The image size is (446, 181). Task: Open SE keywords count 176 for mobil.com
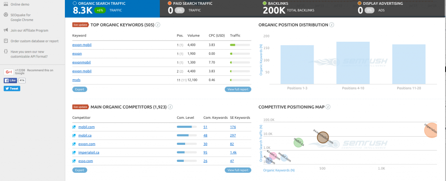click(233, 127)
